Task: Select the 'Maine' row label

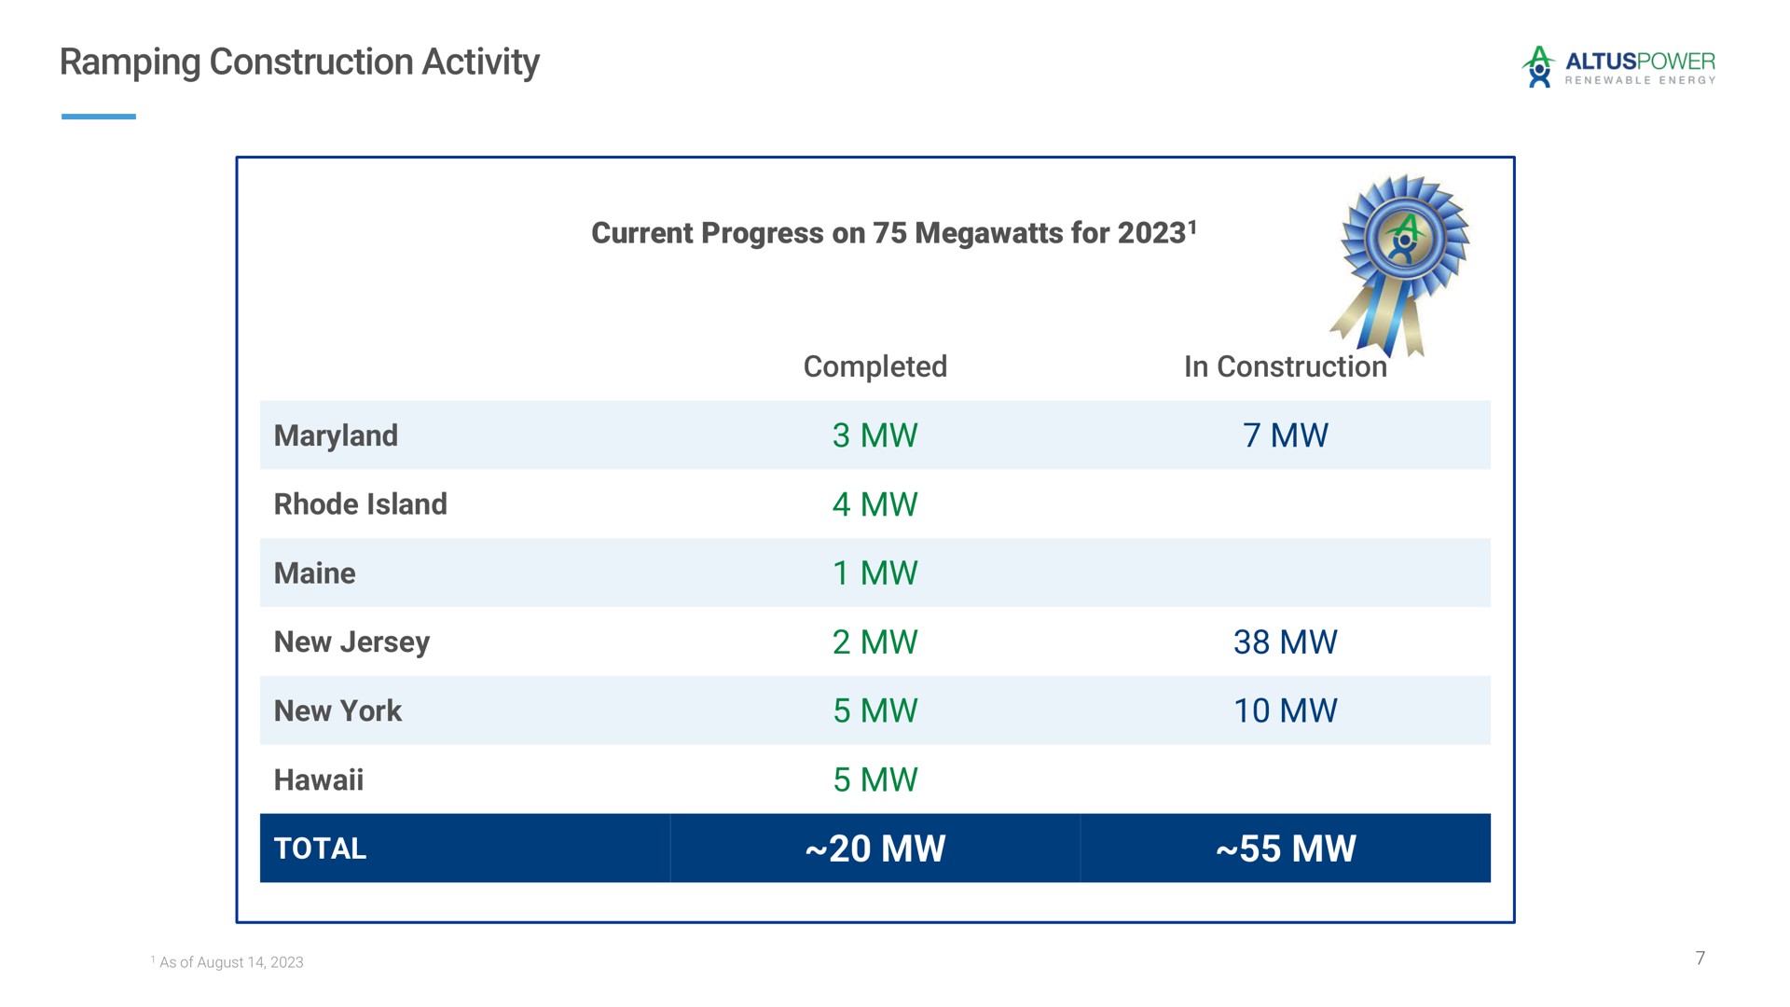Action: (314, 573)
